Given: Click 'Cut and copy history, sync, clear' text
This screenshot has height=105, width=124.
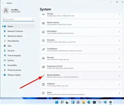Looking at the screenshot, I should [x=58, y=86].
